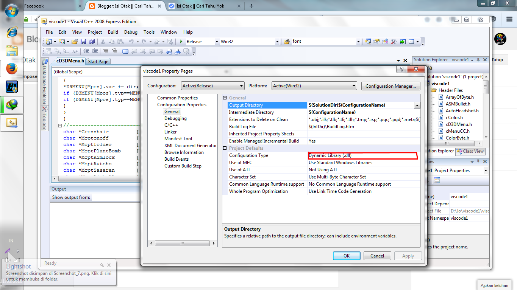Image resolution: width=517 pixels, height=290 pixels.
Task: Click the Windows Start orb
Action: point(12,10)
